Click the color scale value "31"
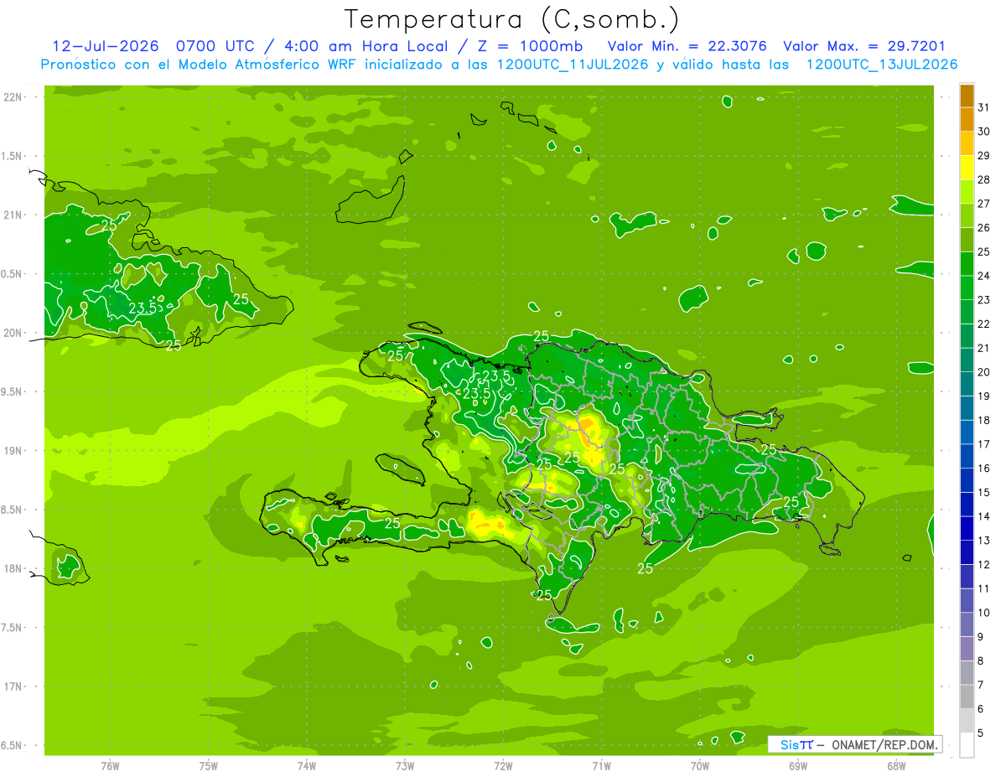The image size is (1006, 777). (984, 107)
